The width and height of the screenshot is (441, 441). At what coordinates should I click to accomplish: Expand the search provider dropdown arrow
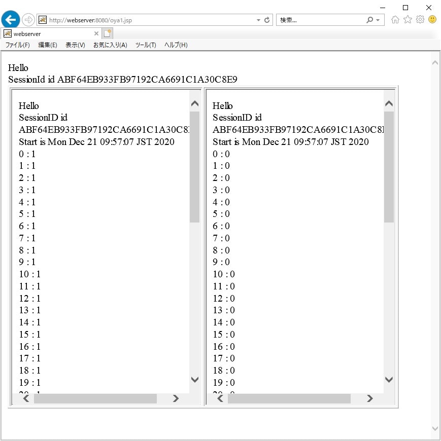pos(378,20)
